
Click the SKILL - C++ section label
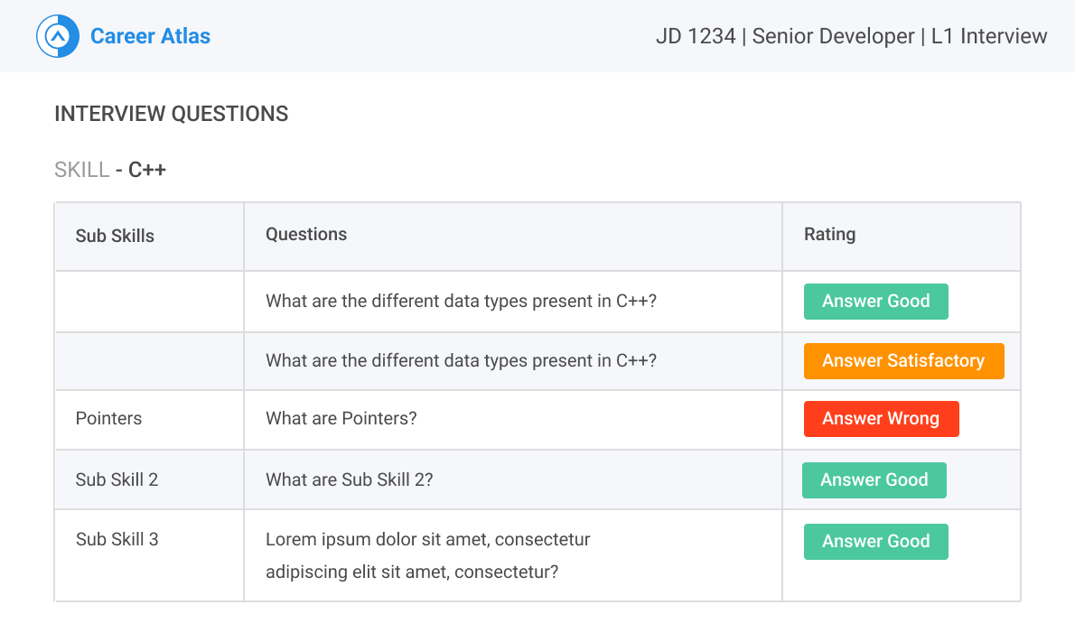coord(110,170)
